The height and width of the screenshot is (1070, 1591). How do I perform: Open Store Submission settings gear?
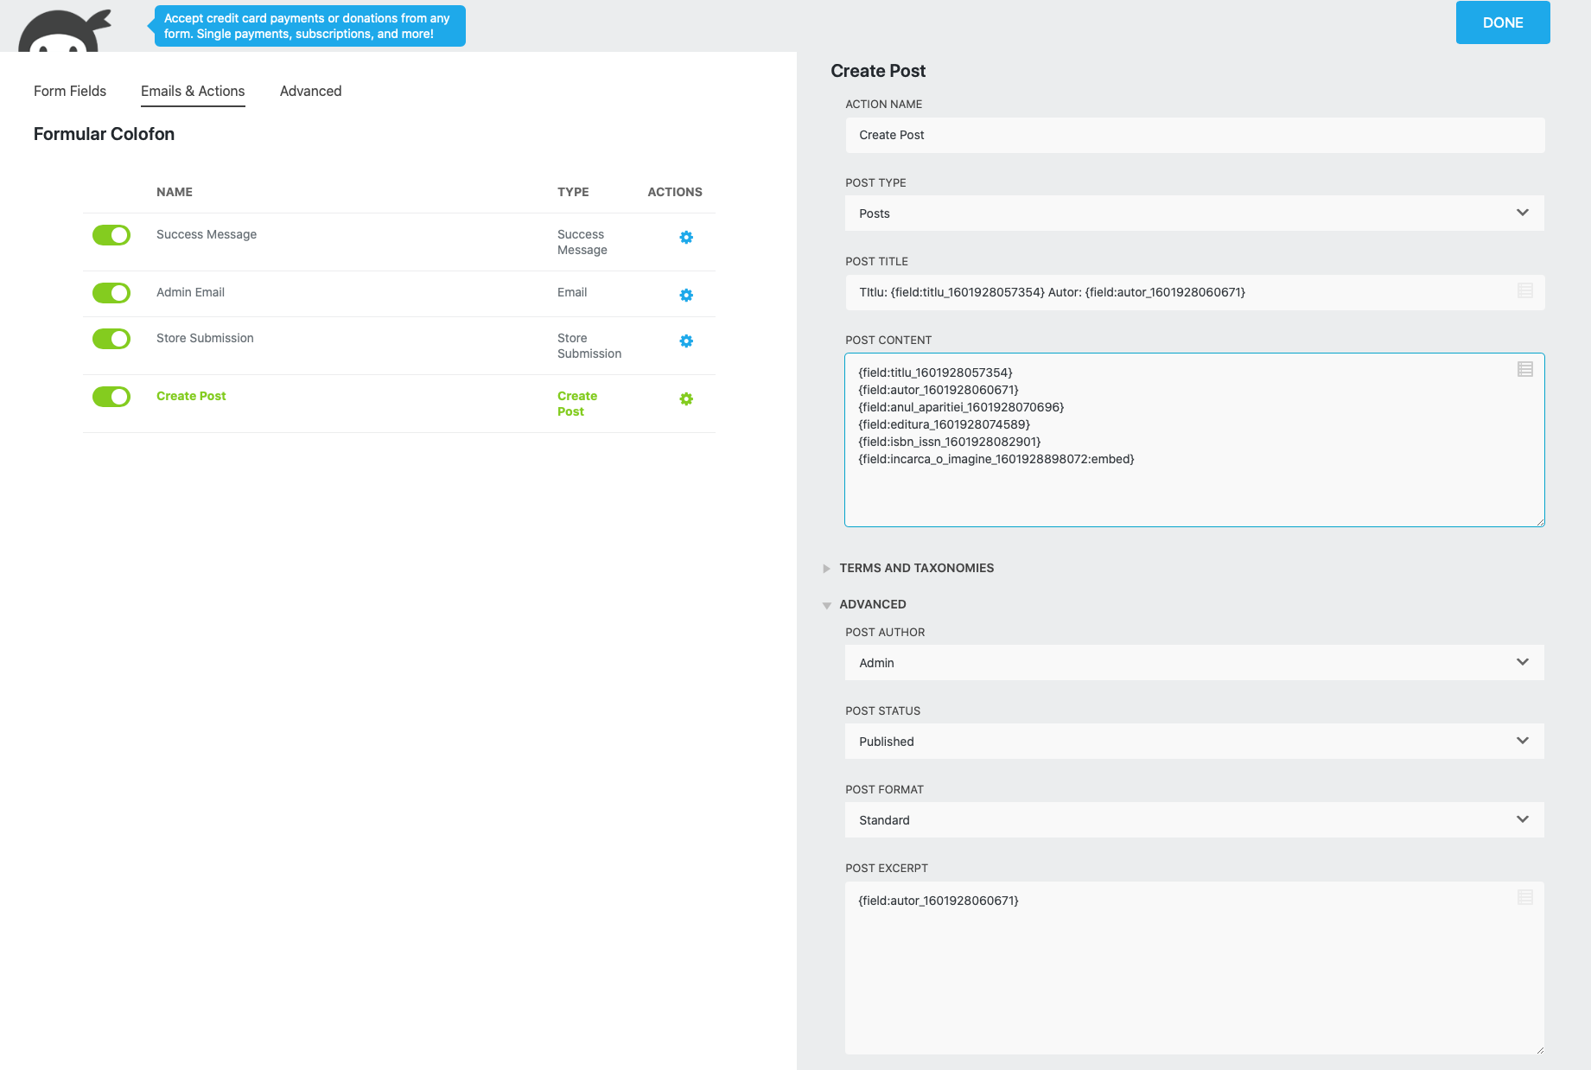pos(686,341)
